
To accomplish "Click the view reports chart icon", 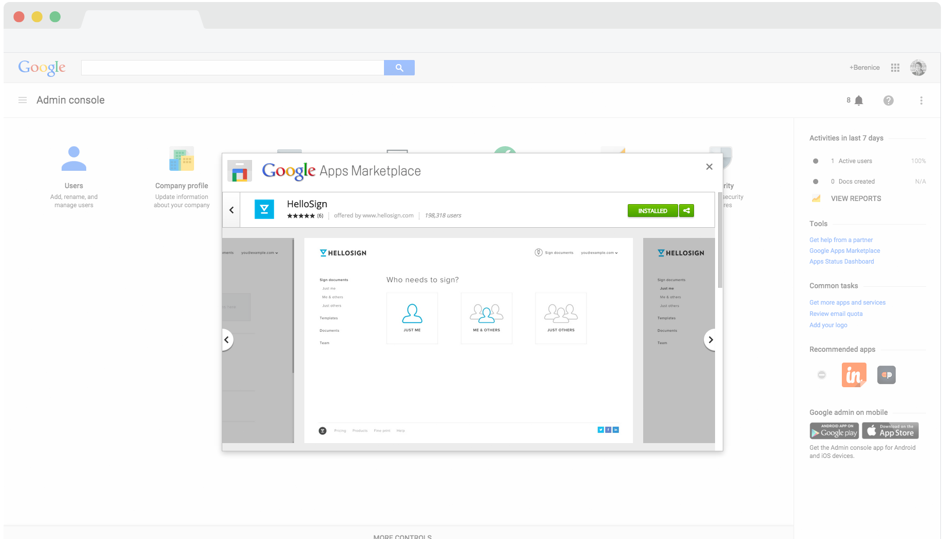I will click(816, 198).
